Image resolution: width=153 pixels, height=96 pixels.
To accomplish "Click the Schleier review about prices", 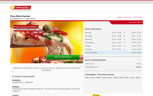I will pyautogui.click(x=46, y=90).
